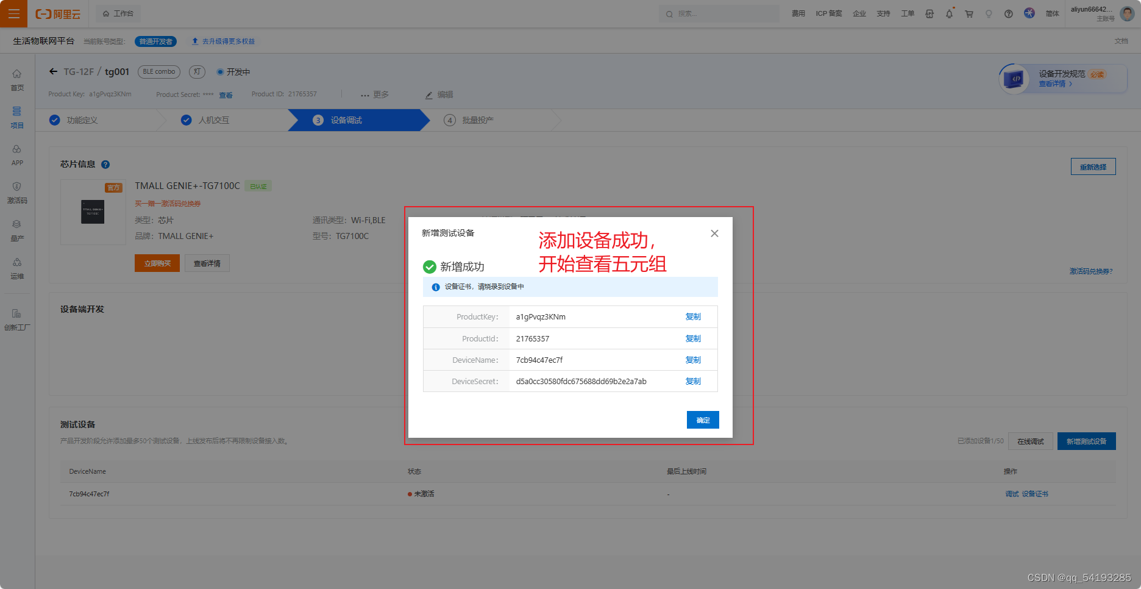Focus the 搜索 search field
Viewport: 1141px width, 589px height.
(719, 13)
